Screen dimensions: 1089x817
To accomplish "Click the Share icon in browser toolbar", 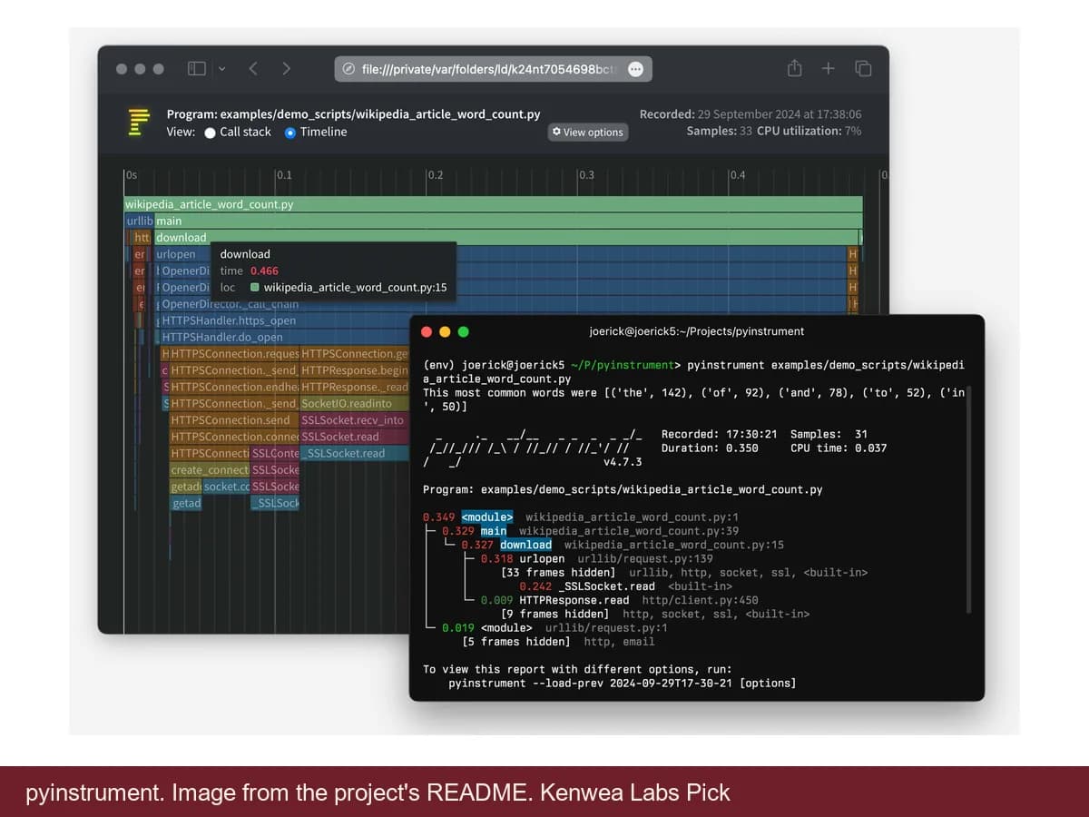I will 795,68.
